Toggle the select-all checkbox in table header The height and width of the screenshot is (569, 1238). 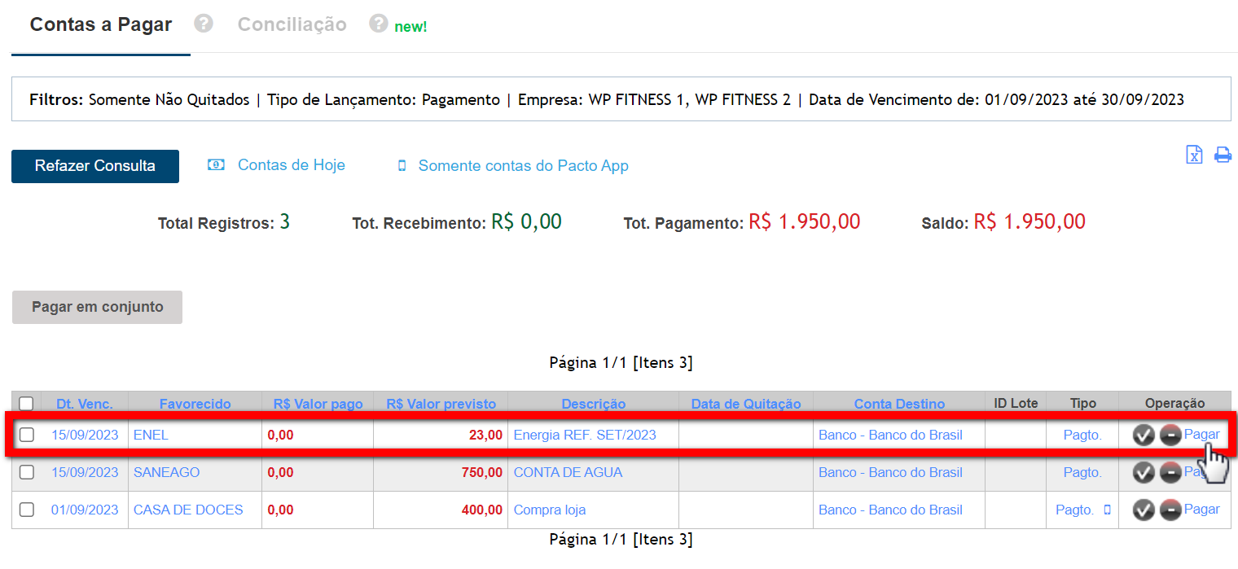coord(27,404)
